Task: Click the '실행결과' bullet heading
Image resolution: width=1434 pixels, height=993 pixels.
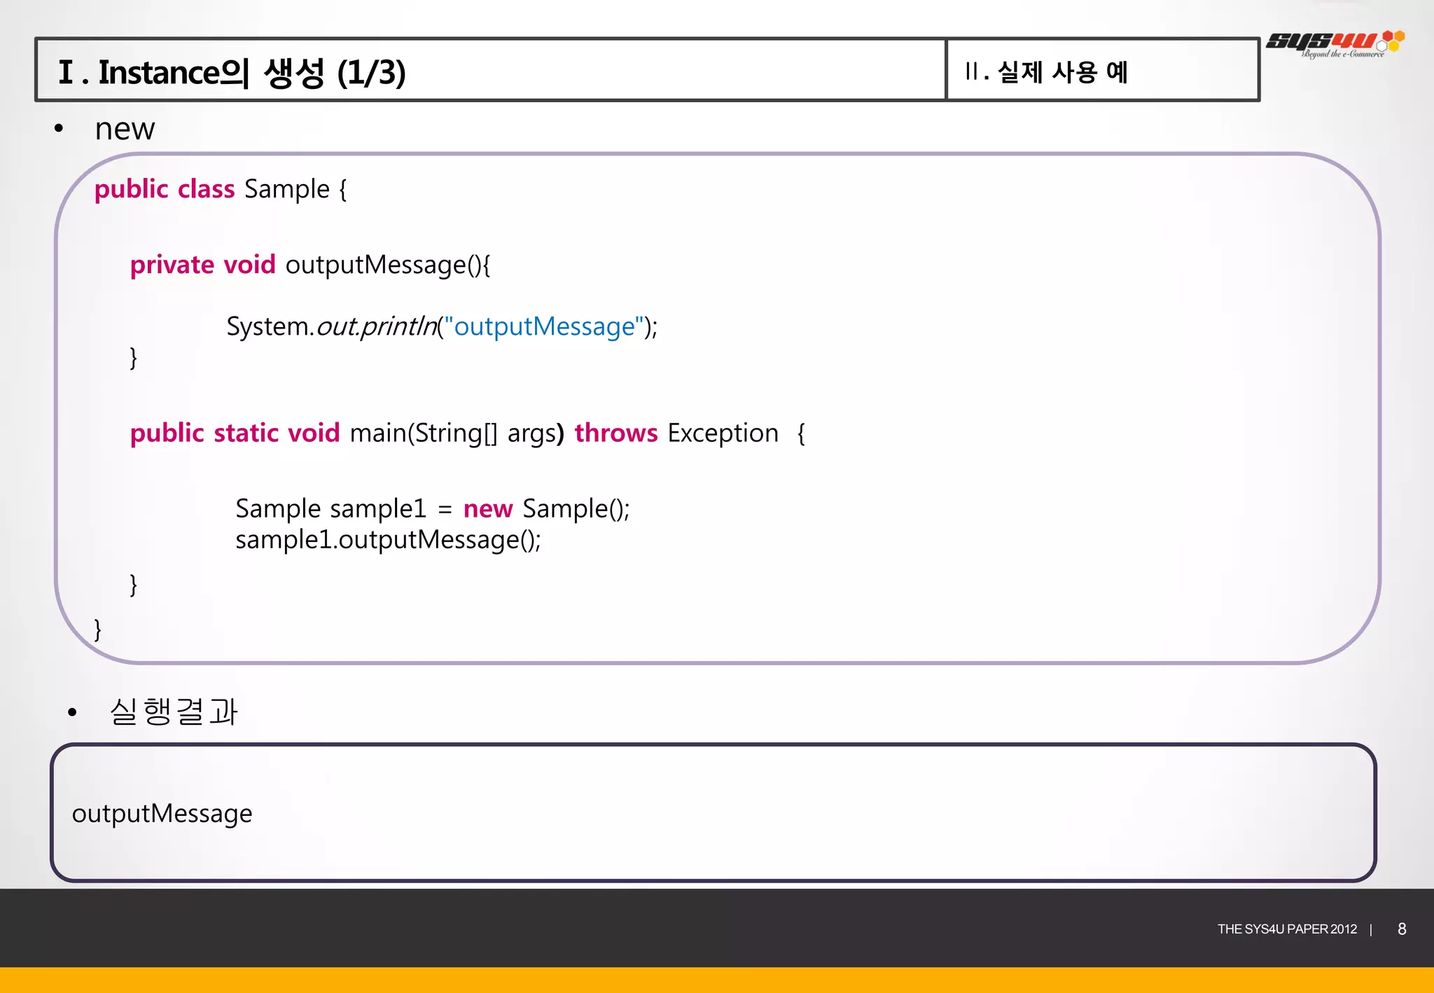Action: (x=174, y=711)
